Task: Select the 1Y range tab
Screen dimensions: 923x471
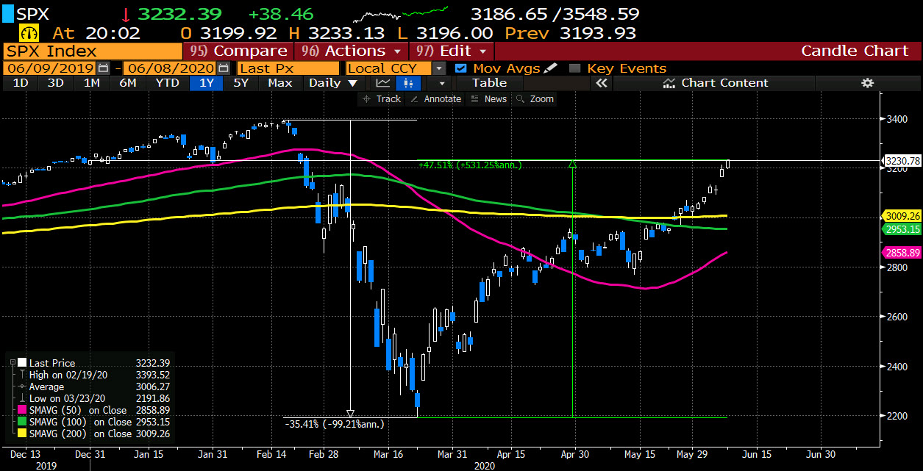Action: [x=207, y=83]
